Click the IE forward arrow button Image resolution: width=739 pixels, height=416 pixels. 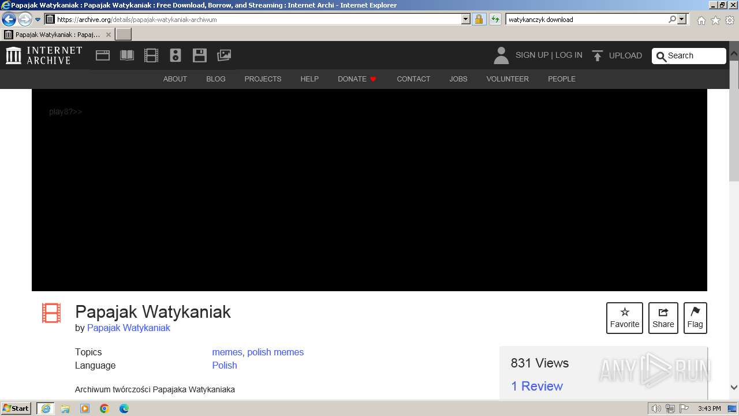click(x=25, y=19)
